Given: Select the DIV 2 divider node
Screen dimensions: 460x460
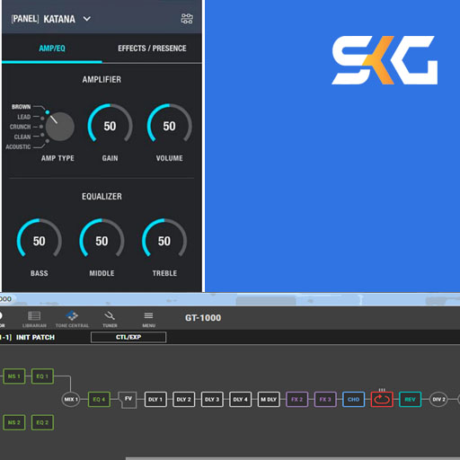Looking at the screenshot, I should click(438, 399).
